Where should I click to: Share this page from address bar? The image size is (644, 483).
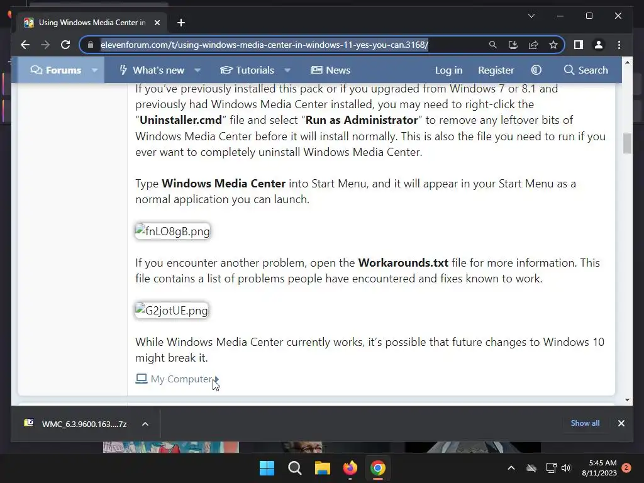(x=533, y=45)
